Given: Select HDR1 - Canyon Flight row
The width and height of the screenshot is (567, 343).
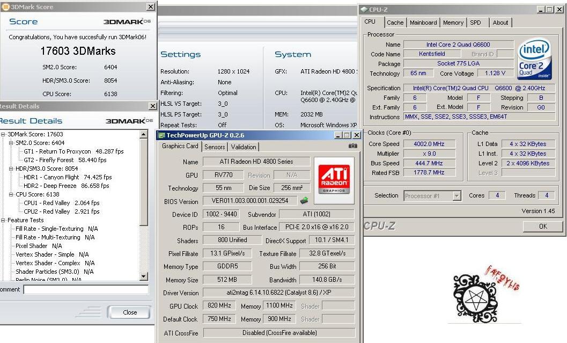Looking at the screenshot, I should (68, 177).
